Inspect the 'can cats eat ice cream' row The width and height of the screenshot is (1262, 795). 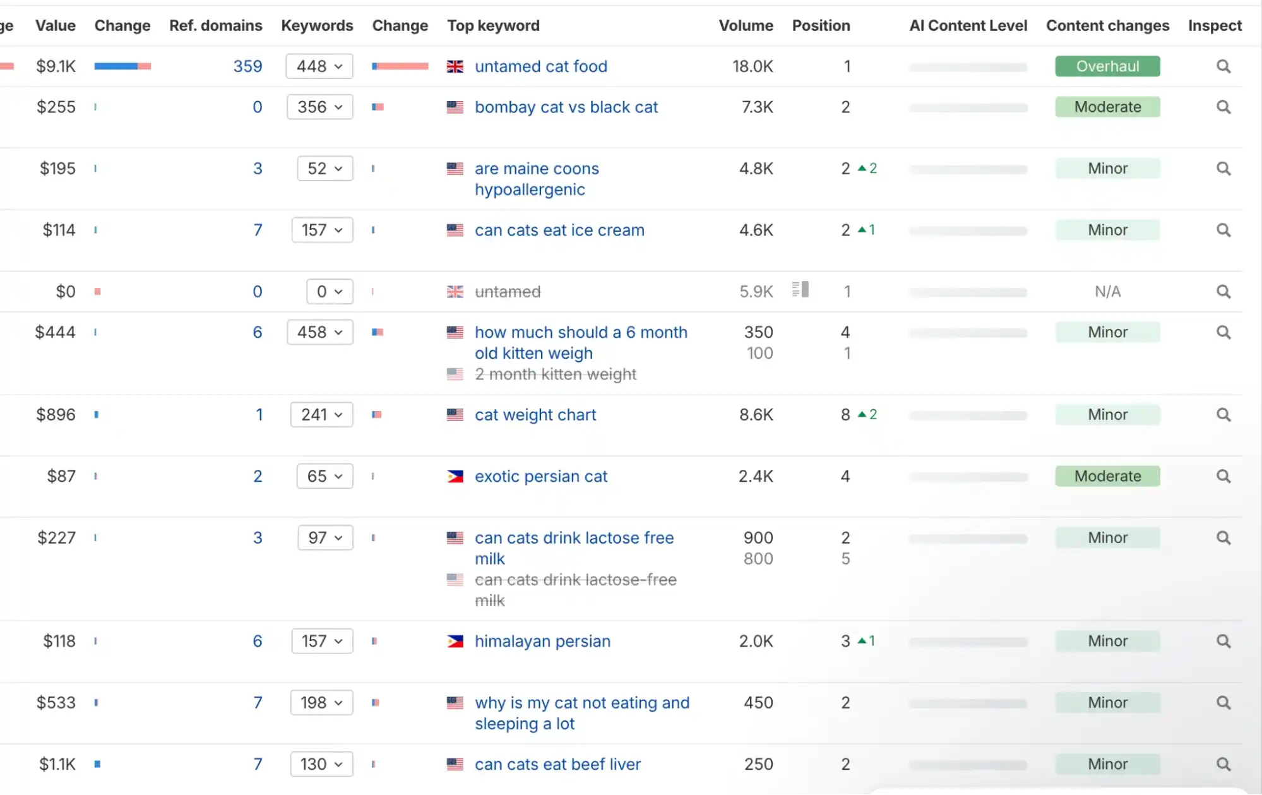coord(1223,230)
